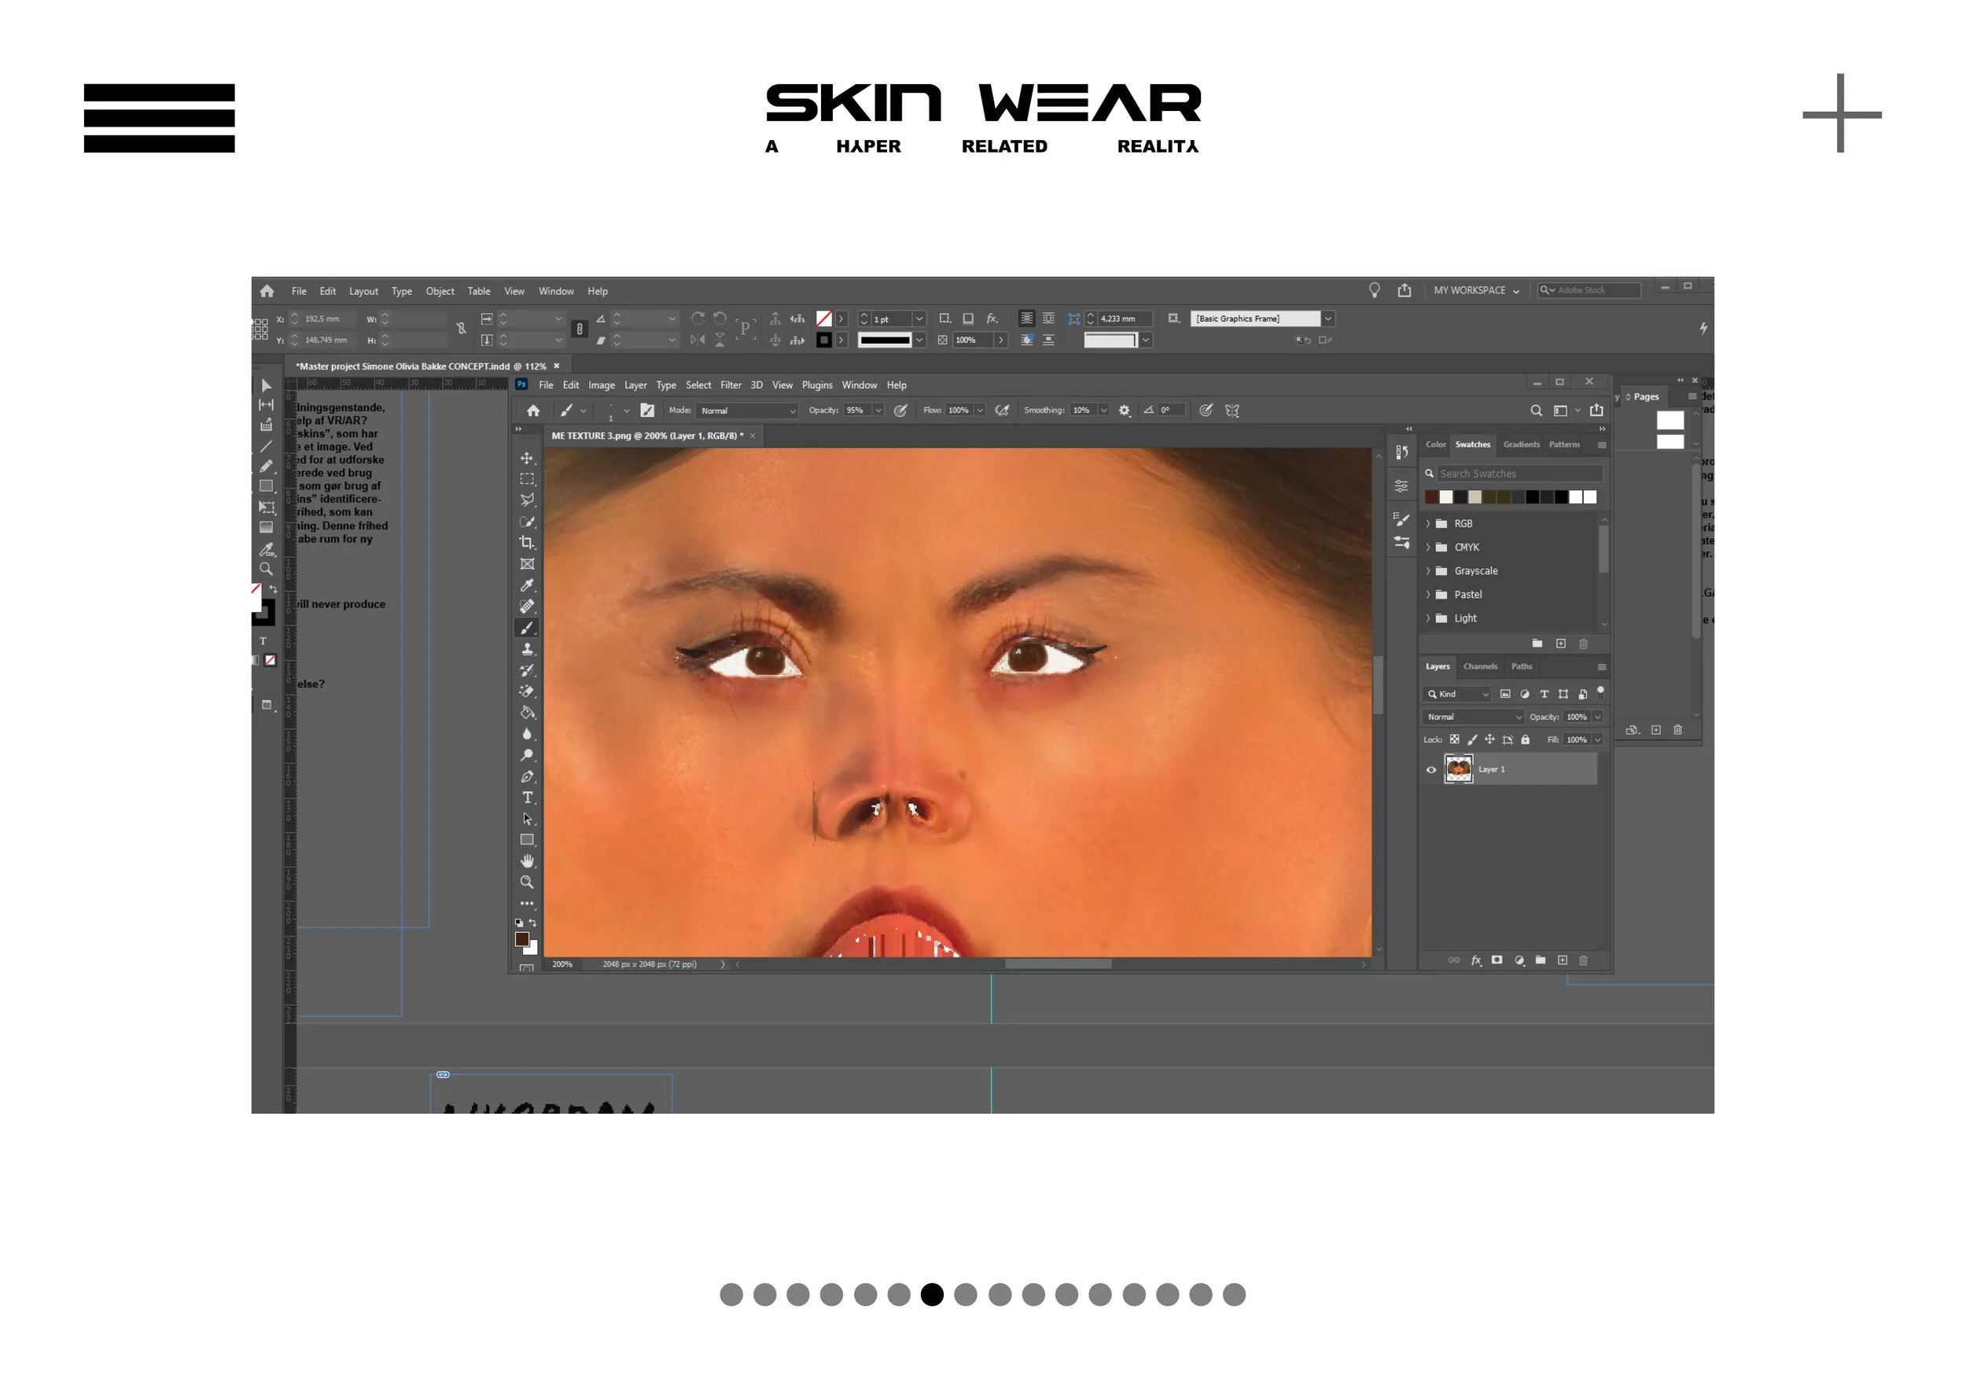Switch to the Gradients tab

(1521, 444)
